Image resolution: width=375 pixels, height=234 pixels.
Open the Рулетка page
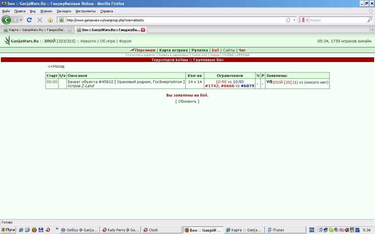click(200, 50)
